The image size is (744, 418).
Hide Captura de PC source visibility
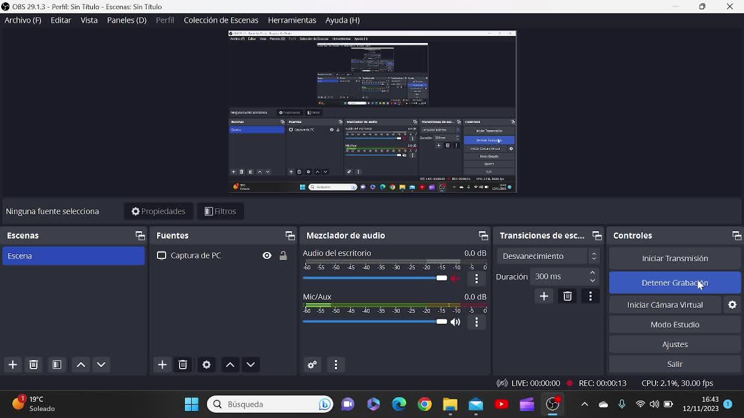267,255
